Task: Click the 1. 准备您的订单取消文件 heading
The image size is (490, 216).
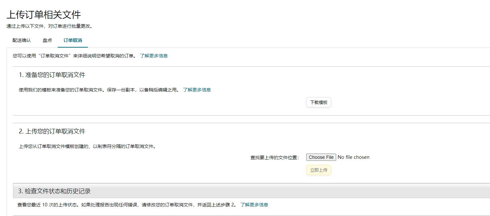Action: coord(52,75)
